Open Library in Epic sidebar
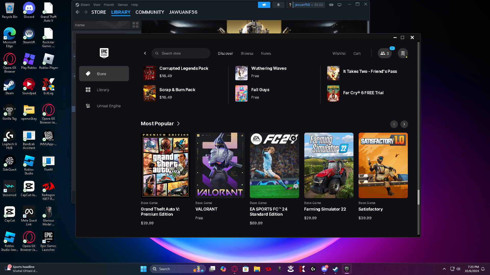This screenshot has width=490, height=275. click(x=103, y=90)
